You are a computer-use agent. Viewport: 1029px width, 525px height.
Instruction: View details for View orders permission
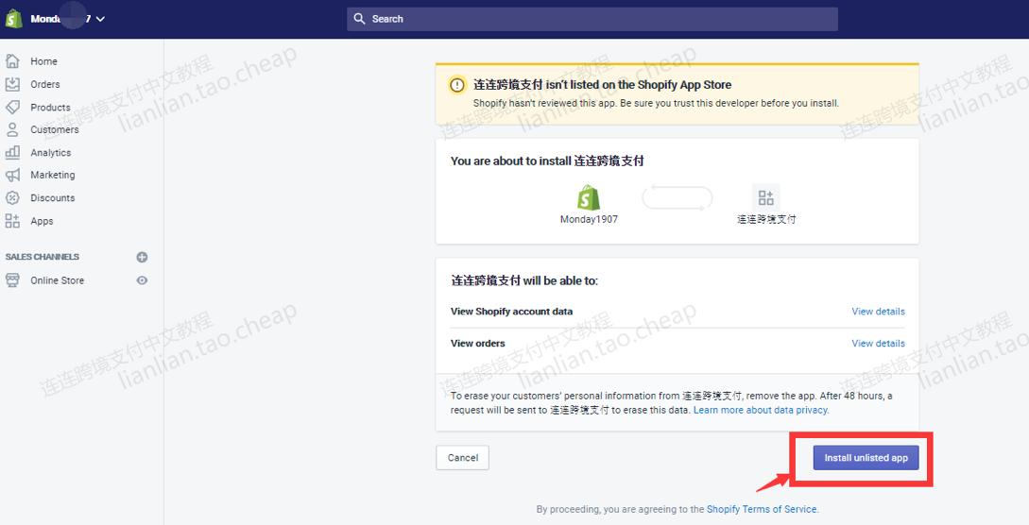click(878, 344)
